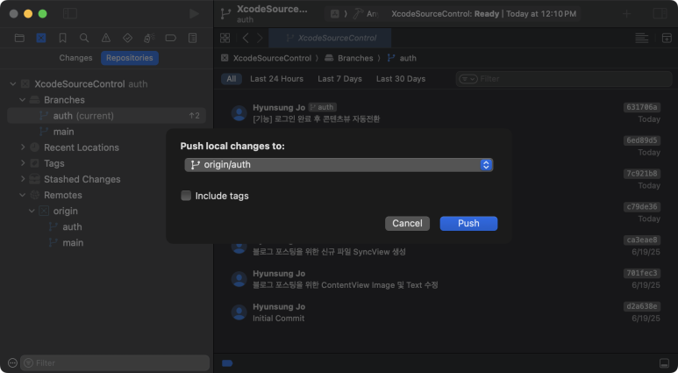Click the toolbar plus Library button
678x373 pixels.
(626, 13)
